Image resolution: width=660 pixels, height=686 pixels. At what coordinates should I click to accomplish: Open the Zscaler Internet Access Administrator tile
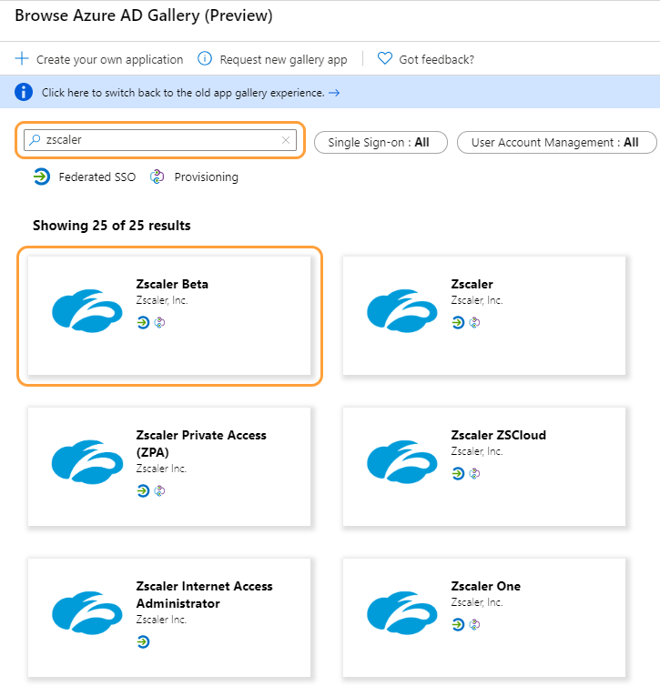169,616
